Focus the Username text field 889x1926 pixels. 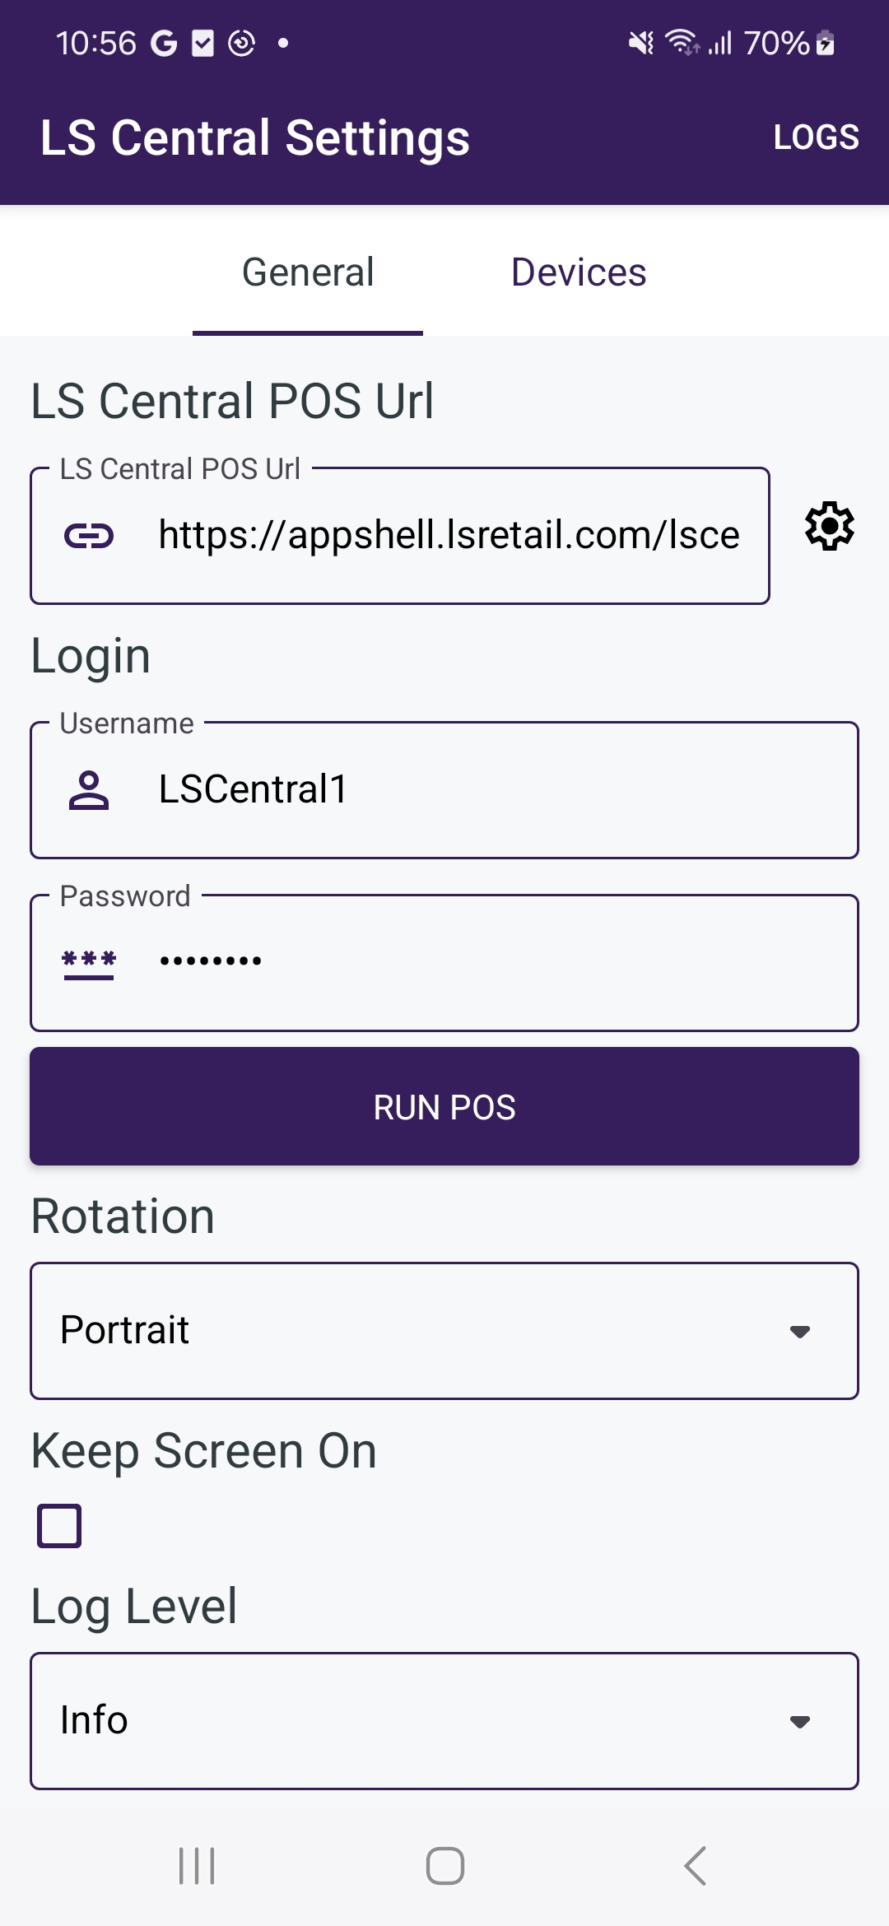[x=494, y=790]
